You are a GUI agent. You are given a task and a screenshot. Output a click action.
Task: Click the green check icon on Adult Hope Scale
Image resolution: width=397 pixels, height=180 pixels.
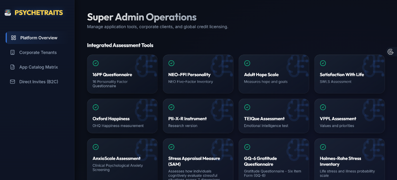[247, 63]
